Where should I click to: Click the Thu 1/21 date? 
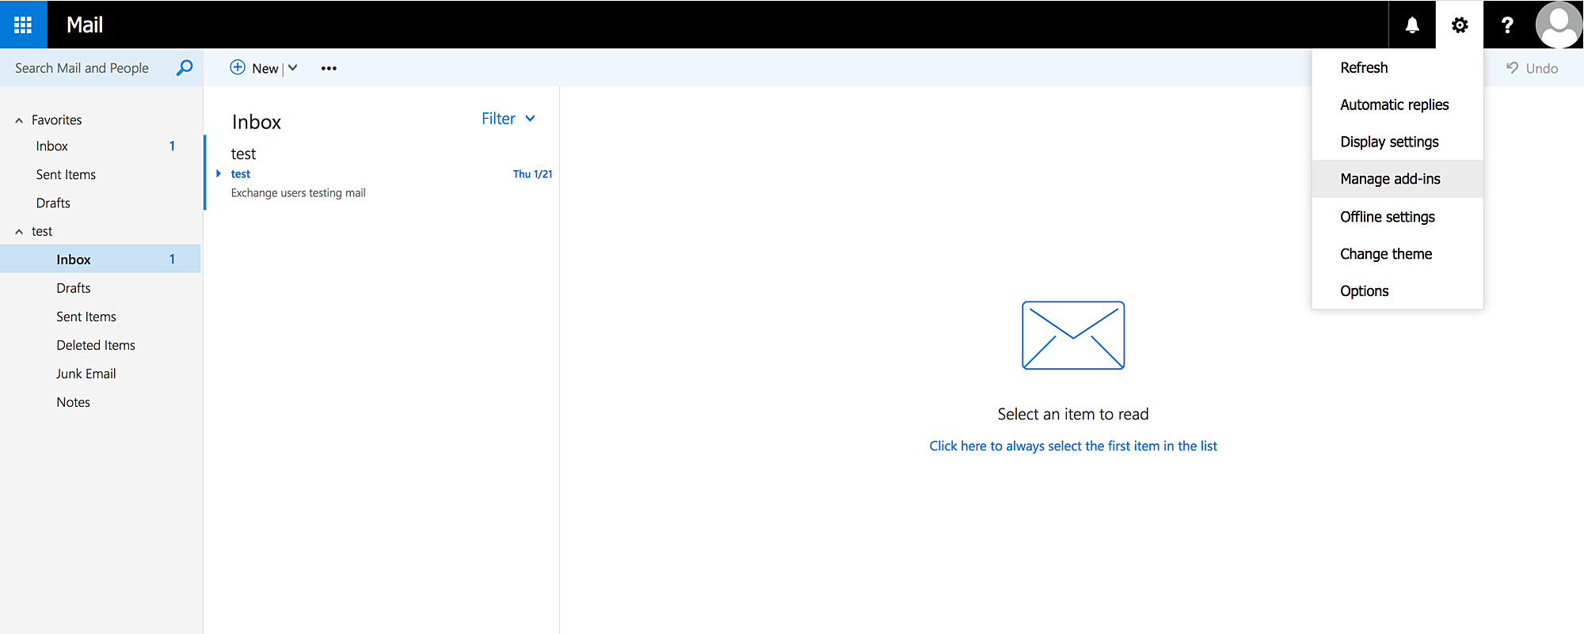tap(532, 174)
